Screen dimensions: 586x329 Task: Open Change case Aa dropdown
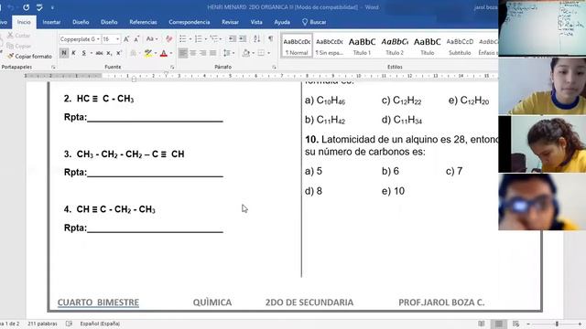point(151,39)
